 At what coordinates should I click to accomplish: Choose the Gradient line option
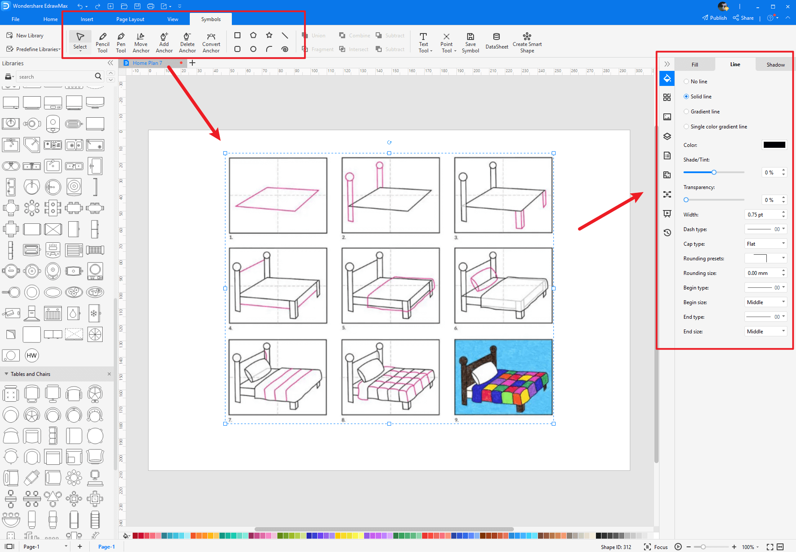point(687,112)
